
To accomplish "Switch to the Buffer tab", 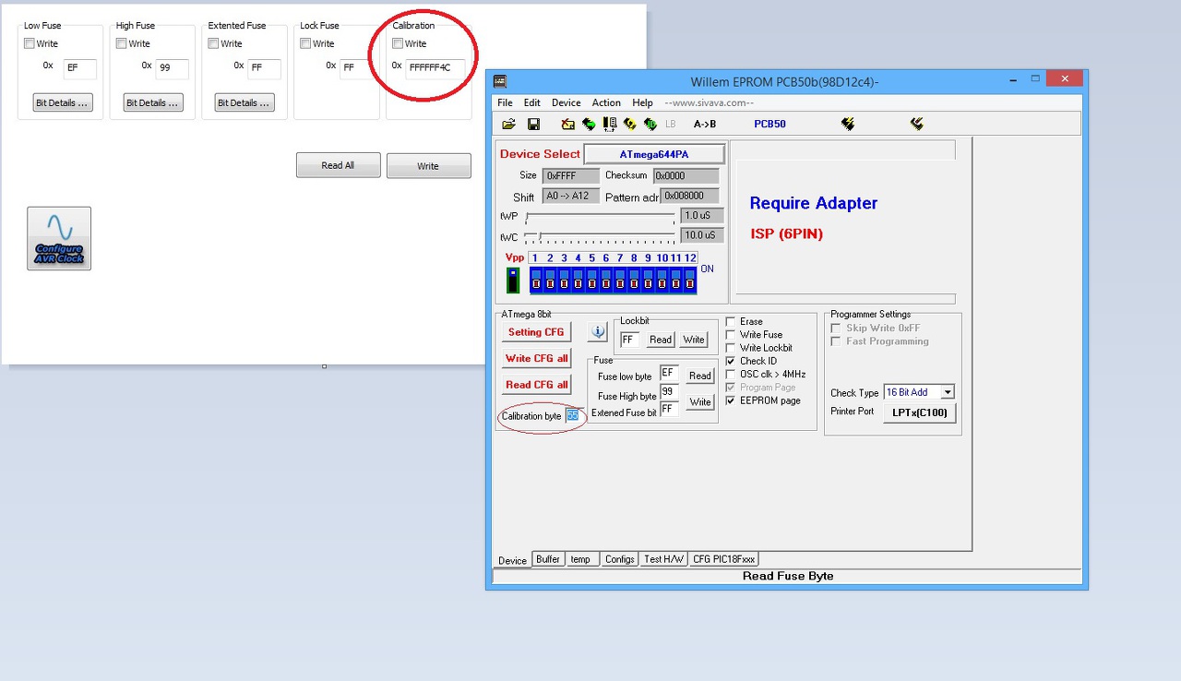I will tap(548, 559).
